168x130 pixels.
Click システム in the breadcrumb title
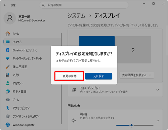[76, 15]
